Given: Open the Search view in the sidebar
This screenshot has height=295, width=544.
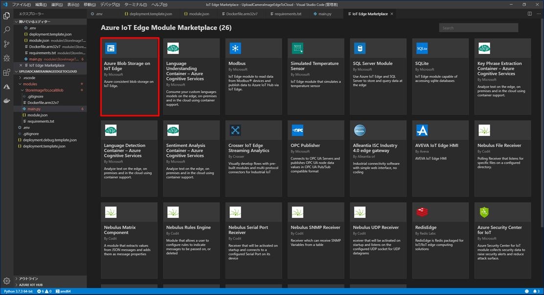Looking at the screenshot, I should (x=6, y=30).
